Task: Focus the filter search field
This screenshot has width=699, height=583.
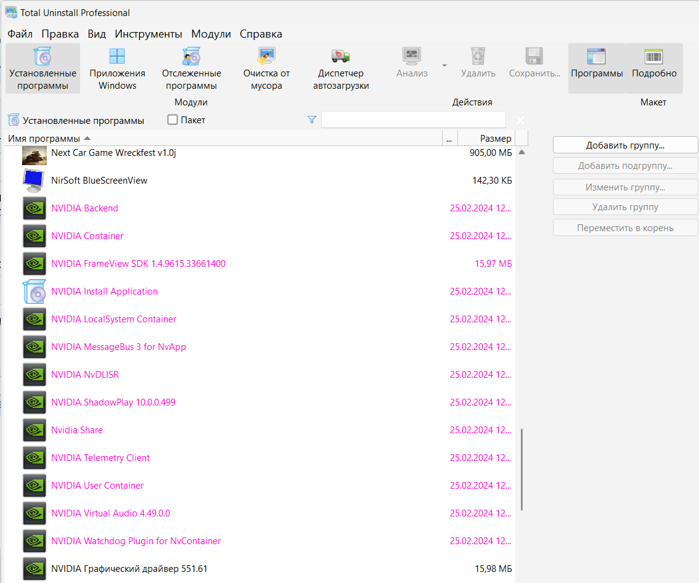Action: click(x=413, y=120)
